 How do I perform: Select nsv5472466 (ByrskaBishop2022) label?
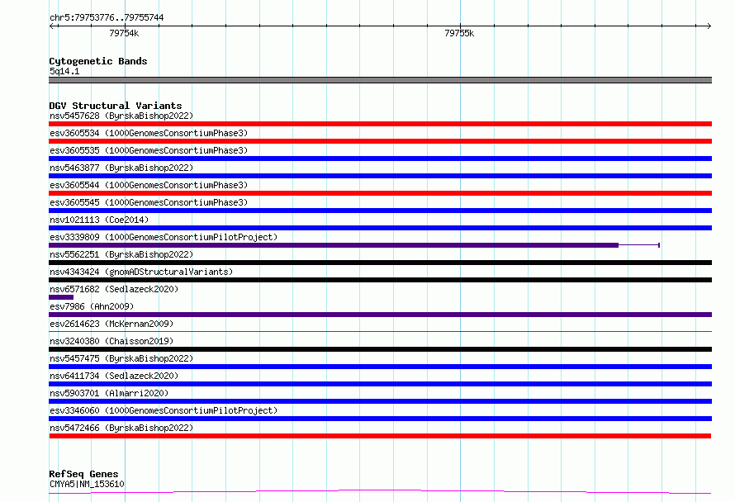(x=121, y=428)
